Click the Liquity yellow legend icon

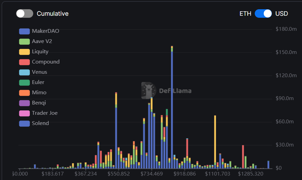[x=24, y=52]
